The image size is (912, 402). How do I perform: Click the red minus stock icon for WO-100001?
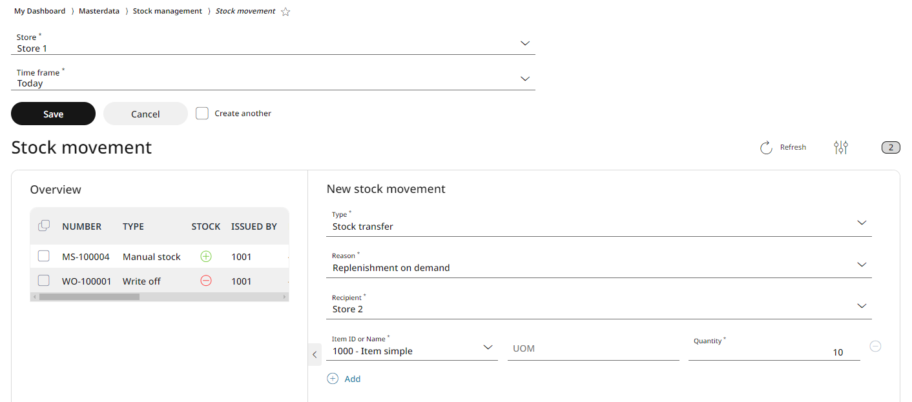tap(206, 281)
